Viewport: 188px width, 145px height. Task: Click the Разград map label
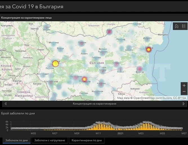click(121, 39)
